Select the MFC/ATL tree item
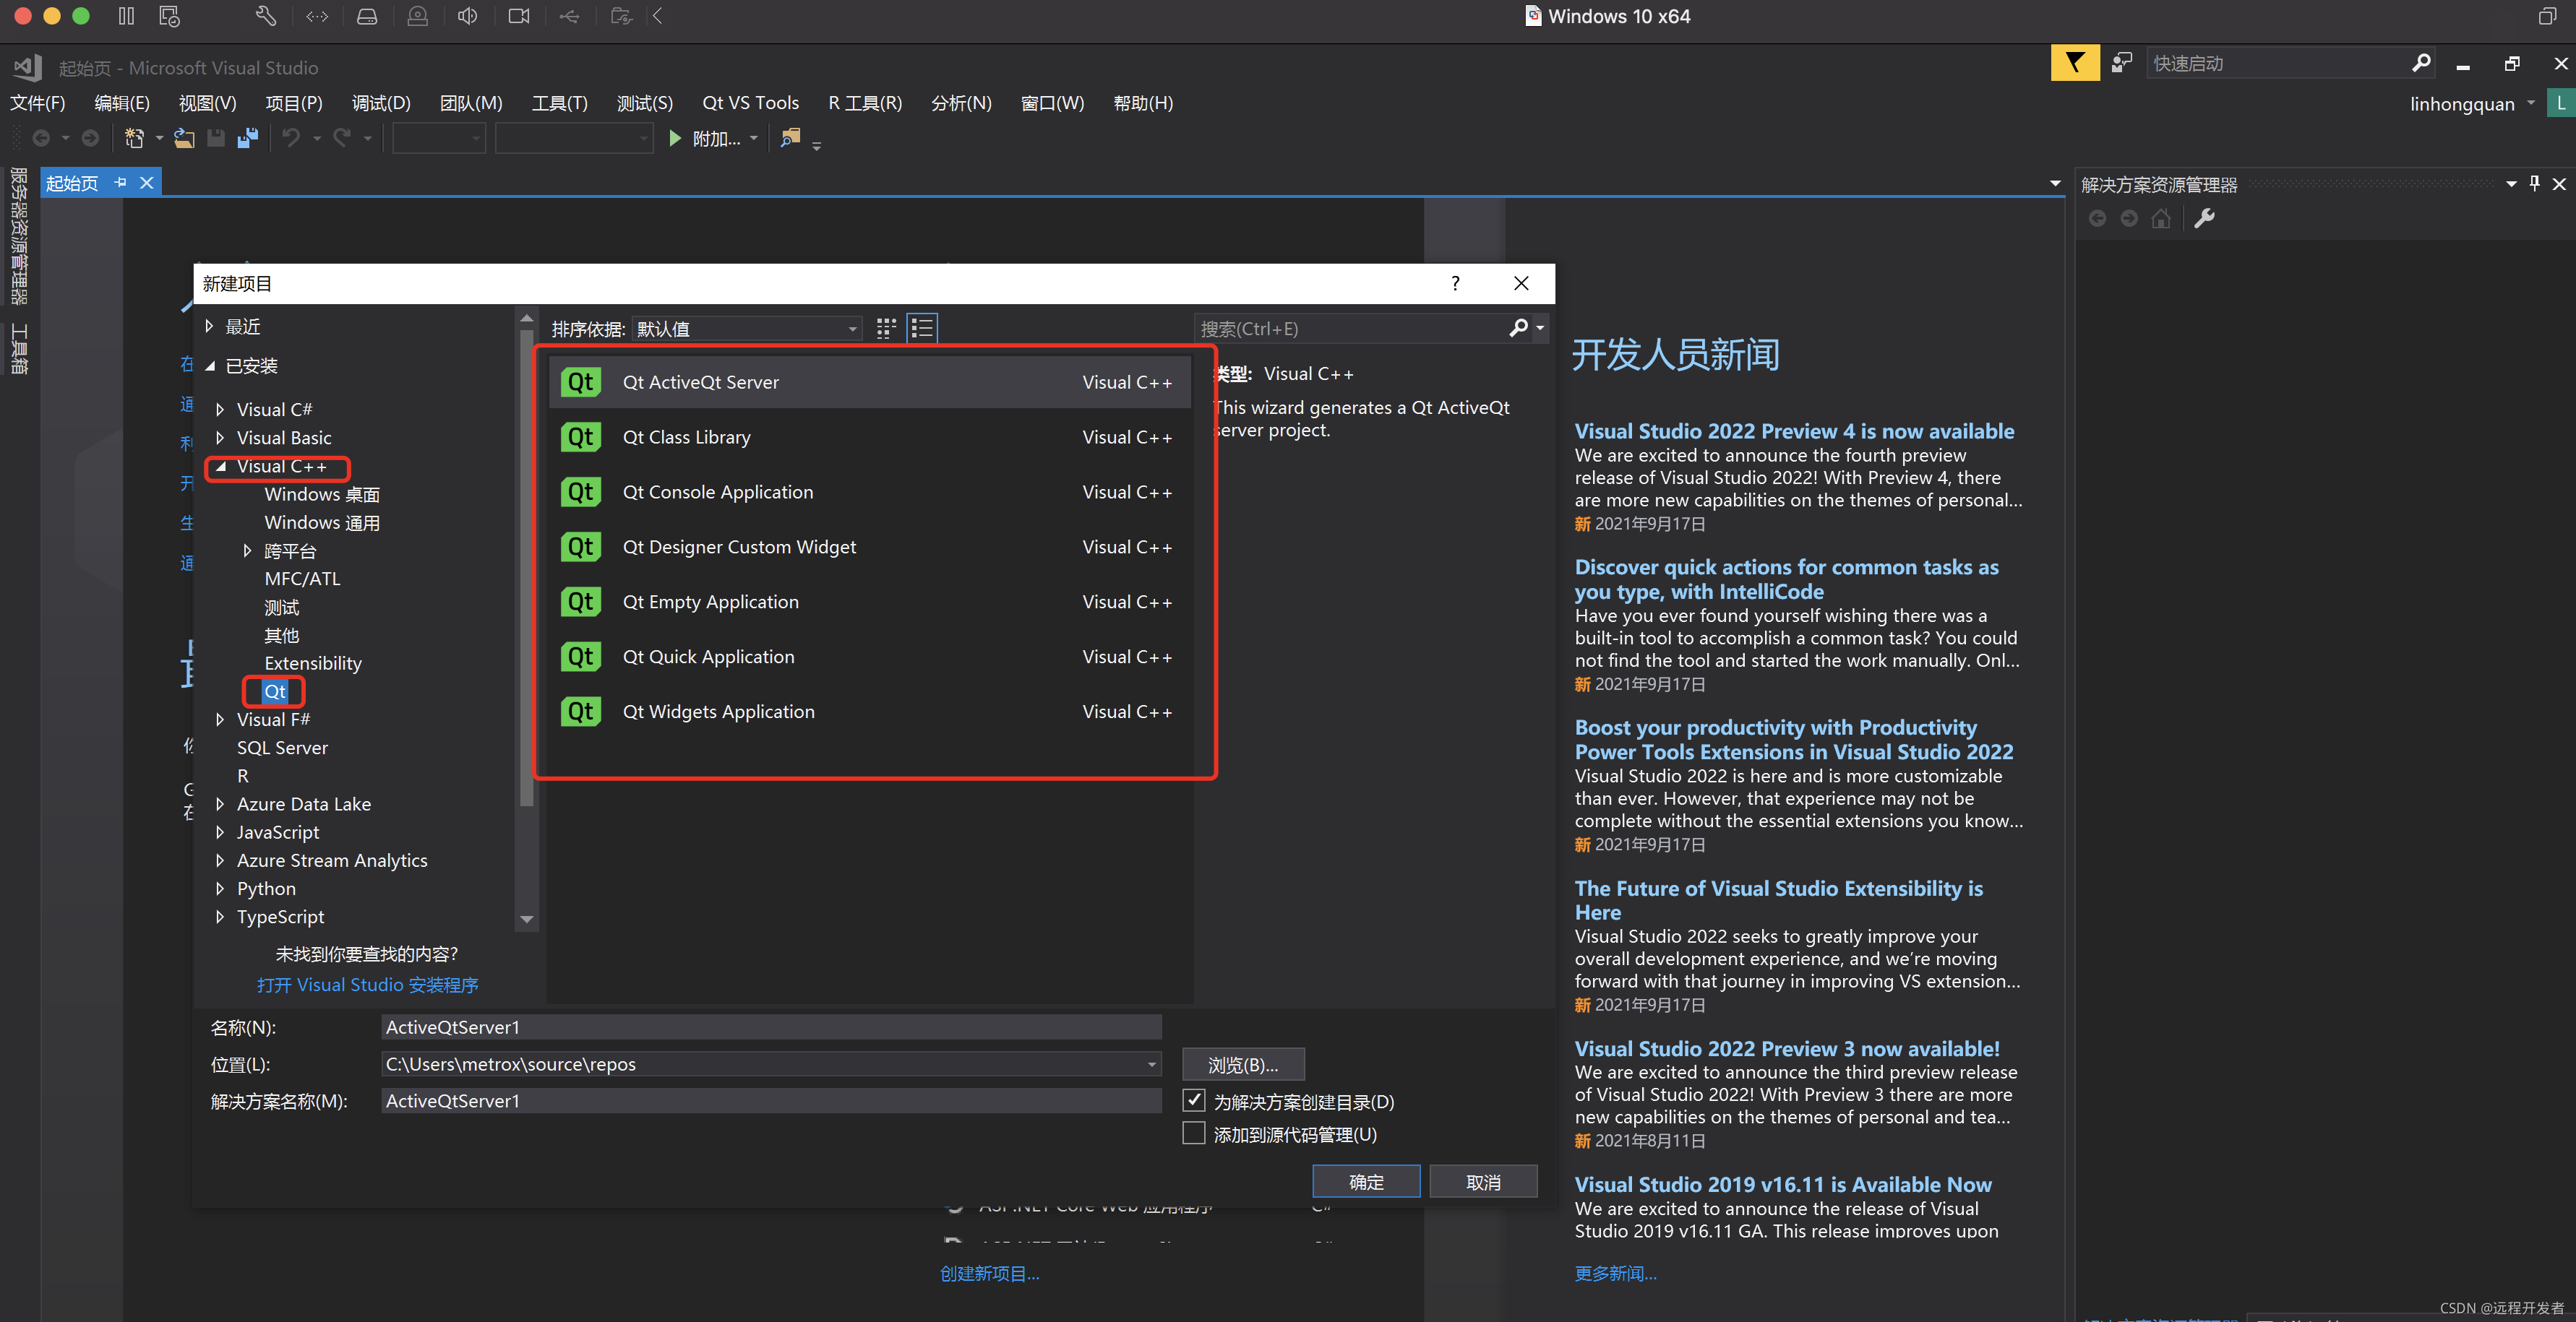The width and height of the screenshot is (2576, 1322). click(x=302, y=578)
